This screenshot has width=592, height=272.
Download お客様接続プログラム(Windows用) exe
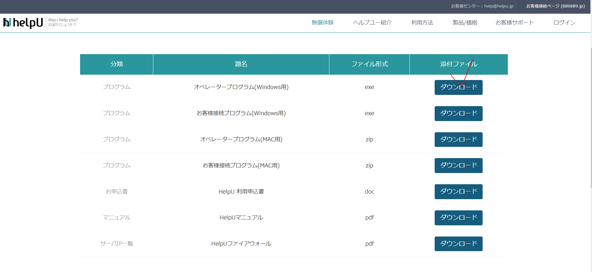[458, 113]
